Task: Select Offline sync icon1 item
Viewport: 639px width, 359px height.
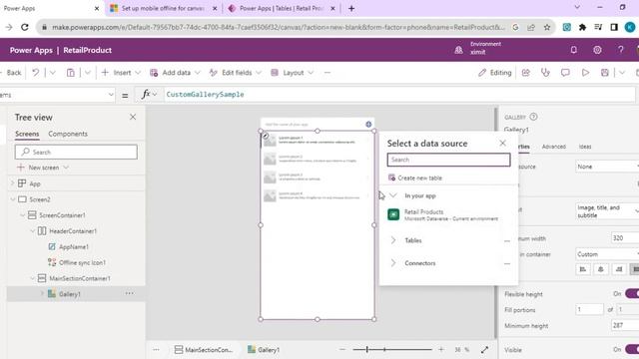Action: 82,262
